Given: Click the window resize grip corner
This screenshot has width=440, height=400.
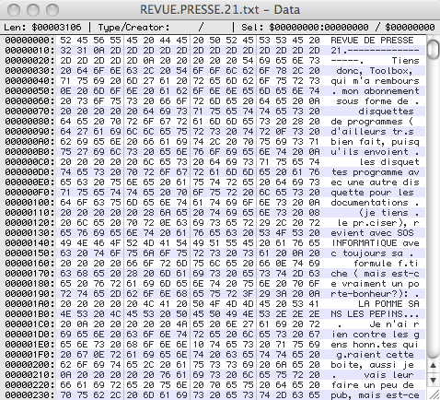Looking at the screenshot, I should click(x=434, y=394).
